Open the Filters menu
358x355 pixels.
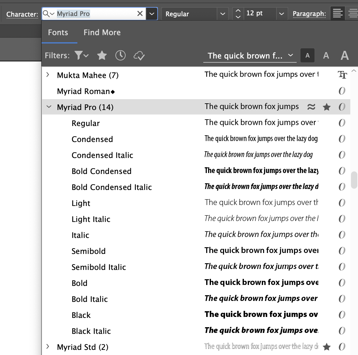(x=81, y=55)
